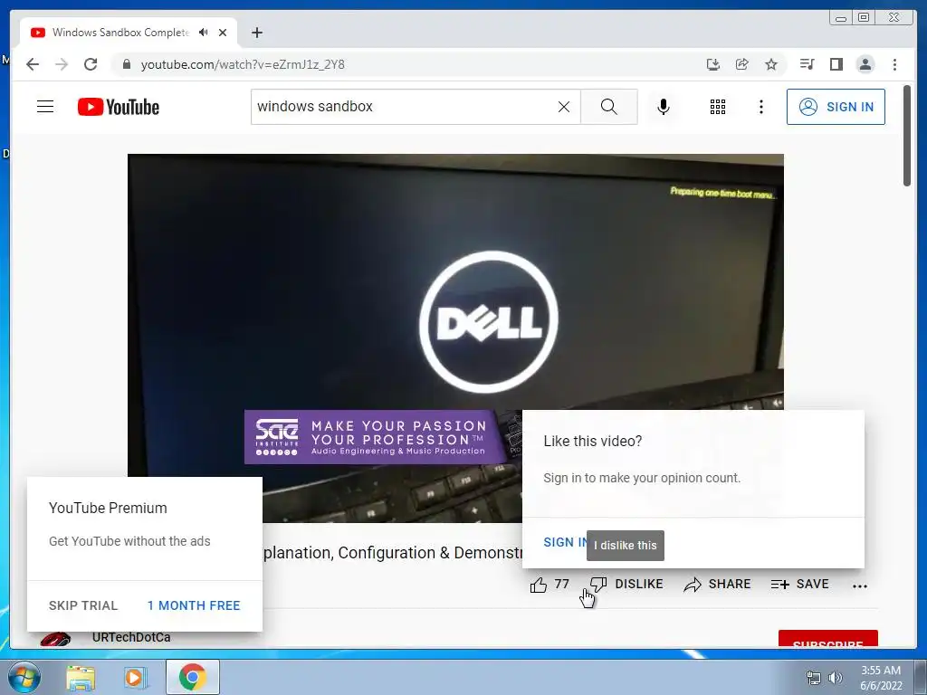Click the DISLIKE thumbs down button
927x695 pixels.
tap(626, 584)
